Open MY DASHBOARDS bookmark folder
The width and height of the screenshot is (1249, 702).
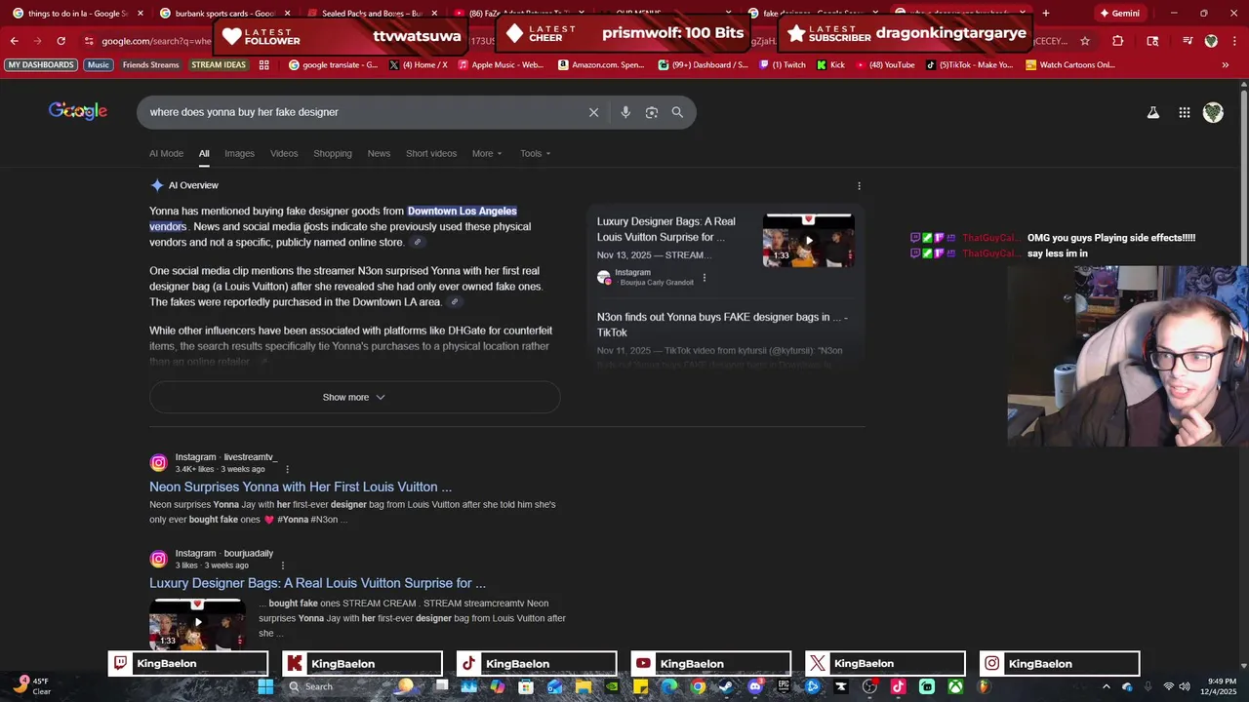pos(42,65)
